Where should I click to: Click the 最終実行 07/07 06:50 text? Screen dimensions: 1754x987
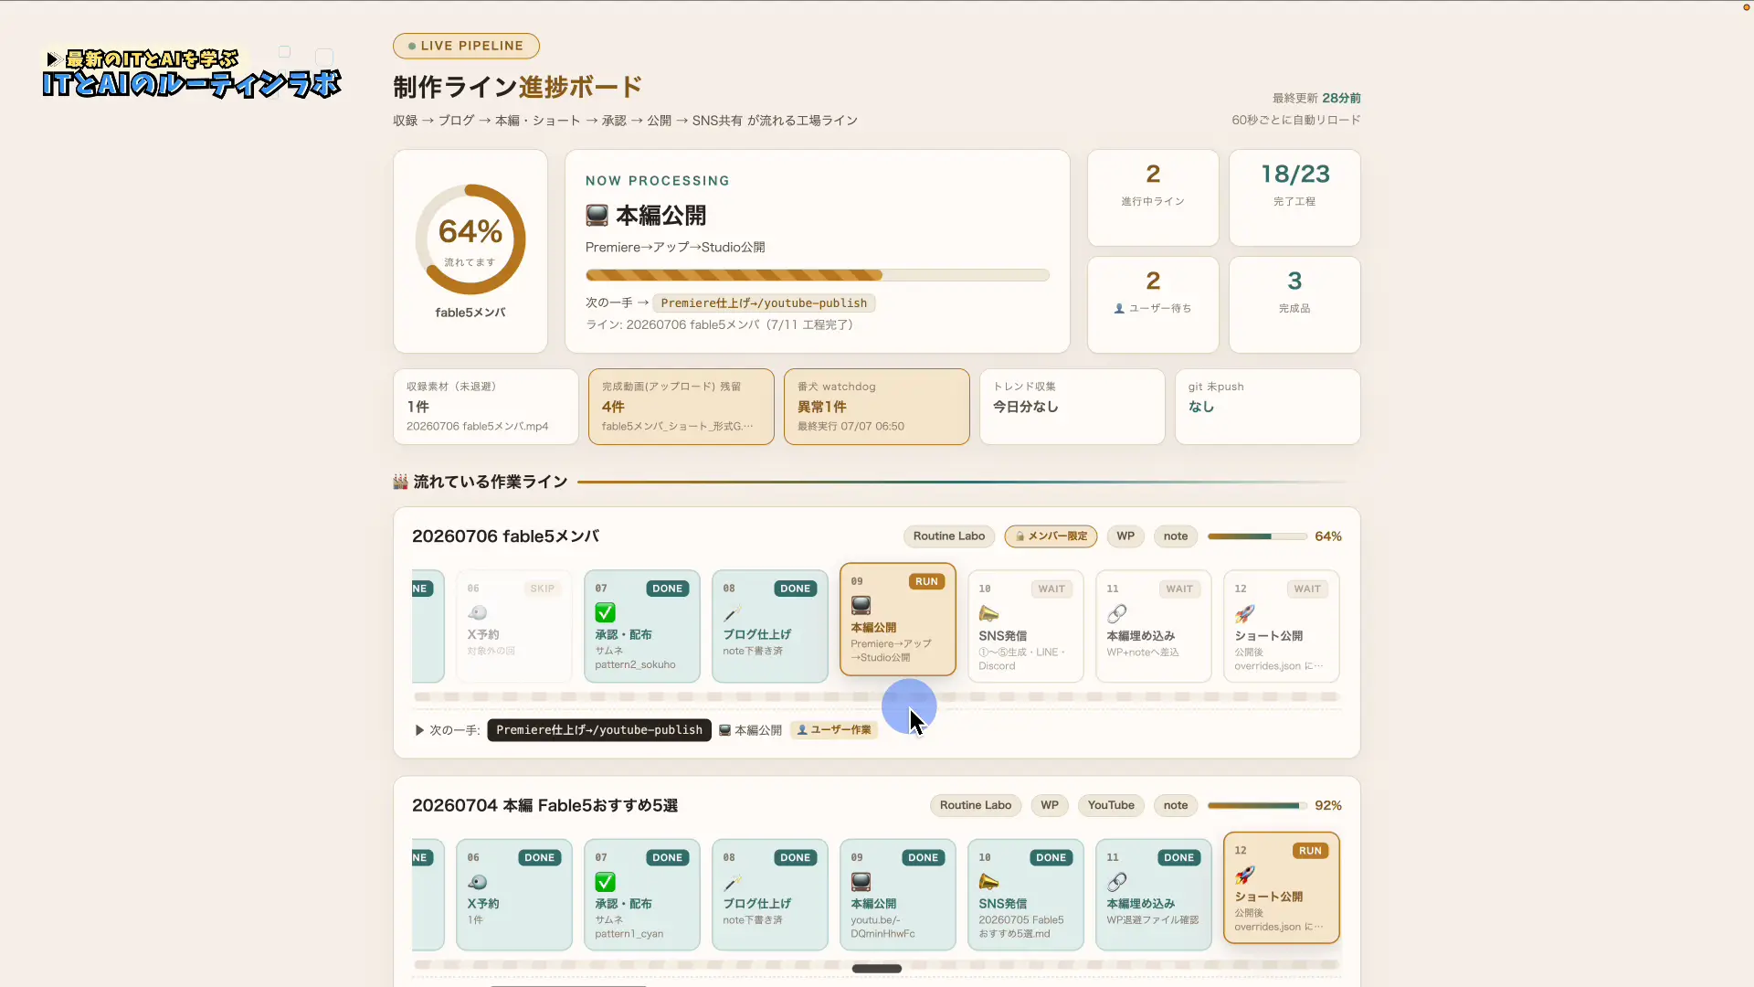click(x=851, y=427)
